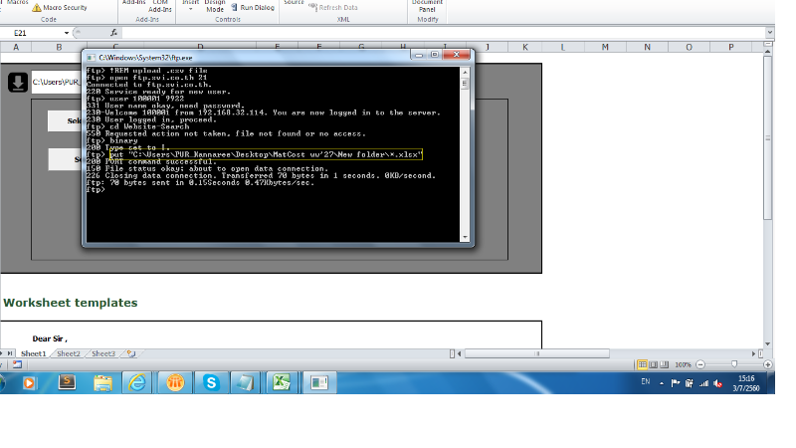The width and height of the screenshot is (796, 448).
Task: Click in the file path text field
Action: point(55,83)
